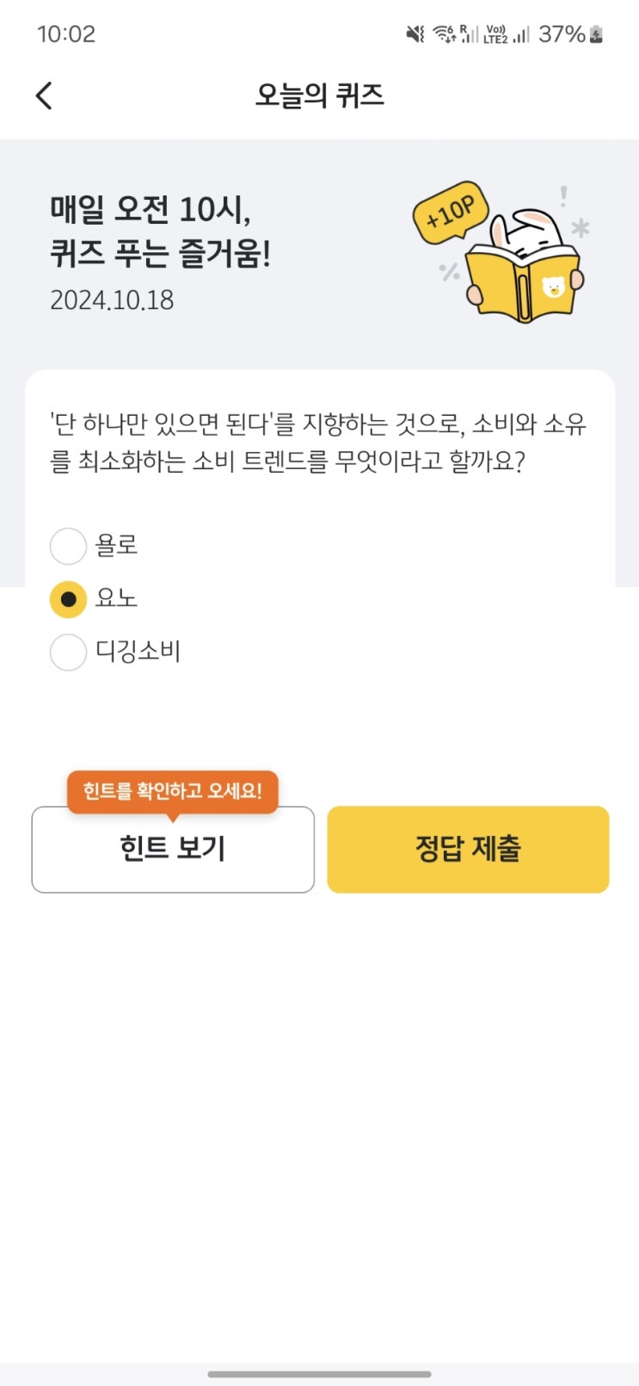This screenshot has height=1386, width=639.
Task: Tap the quiz question text
Action: [318, 442]
